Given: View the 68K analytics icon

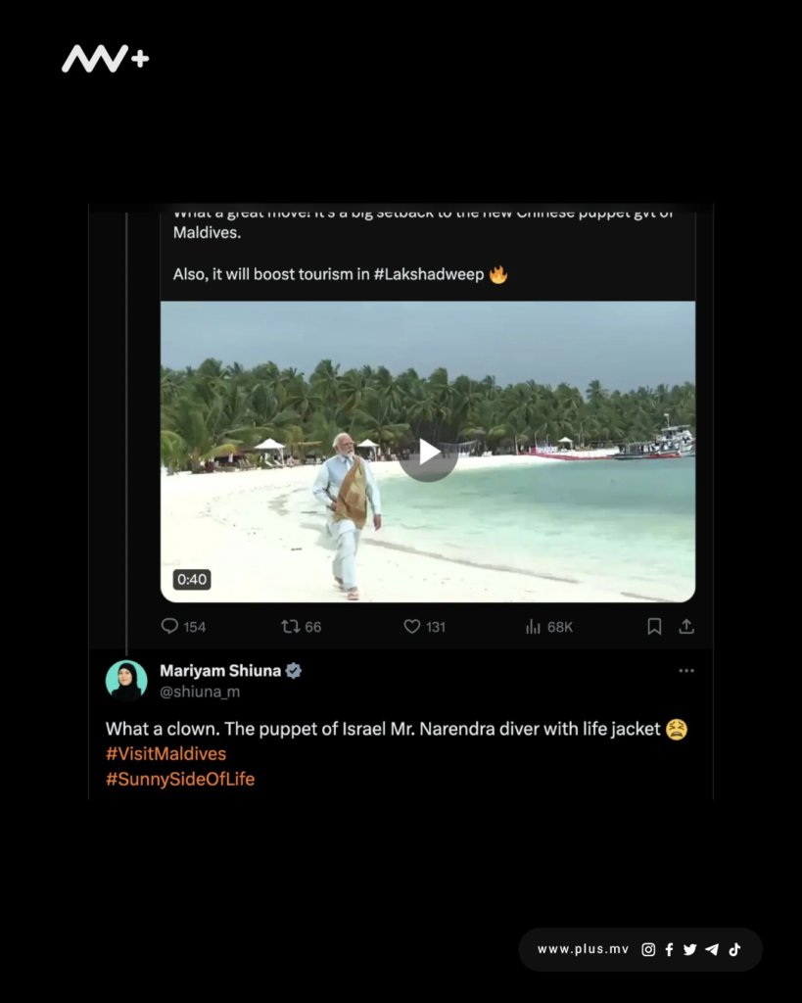Looking at the screenshot, I should 534,626.
